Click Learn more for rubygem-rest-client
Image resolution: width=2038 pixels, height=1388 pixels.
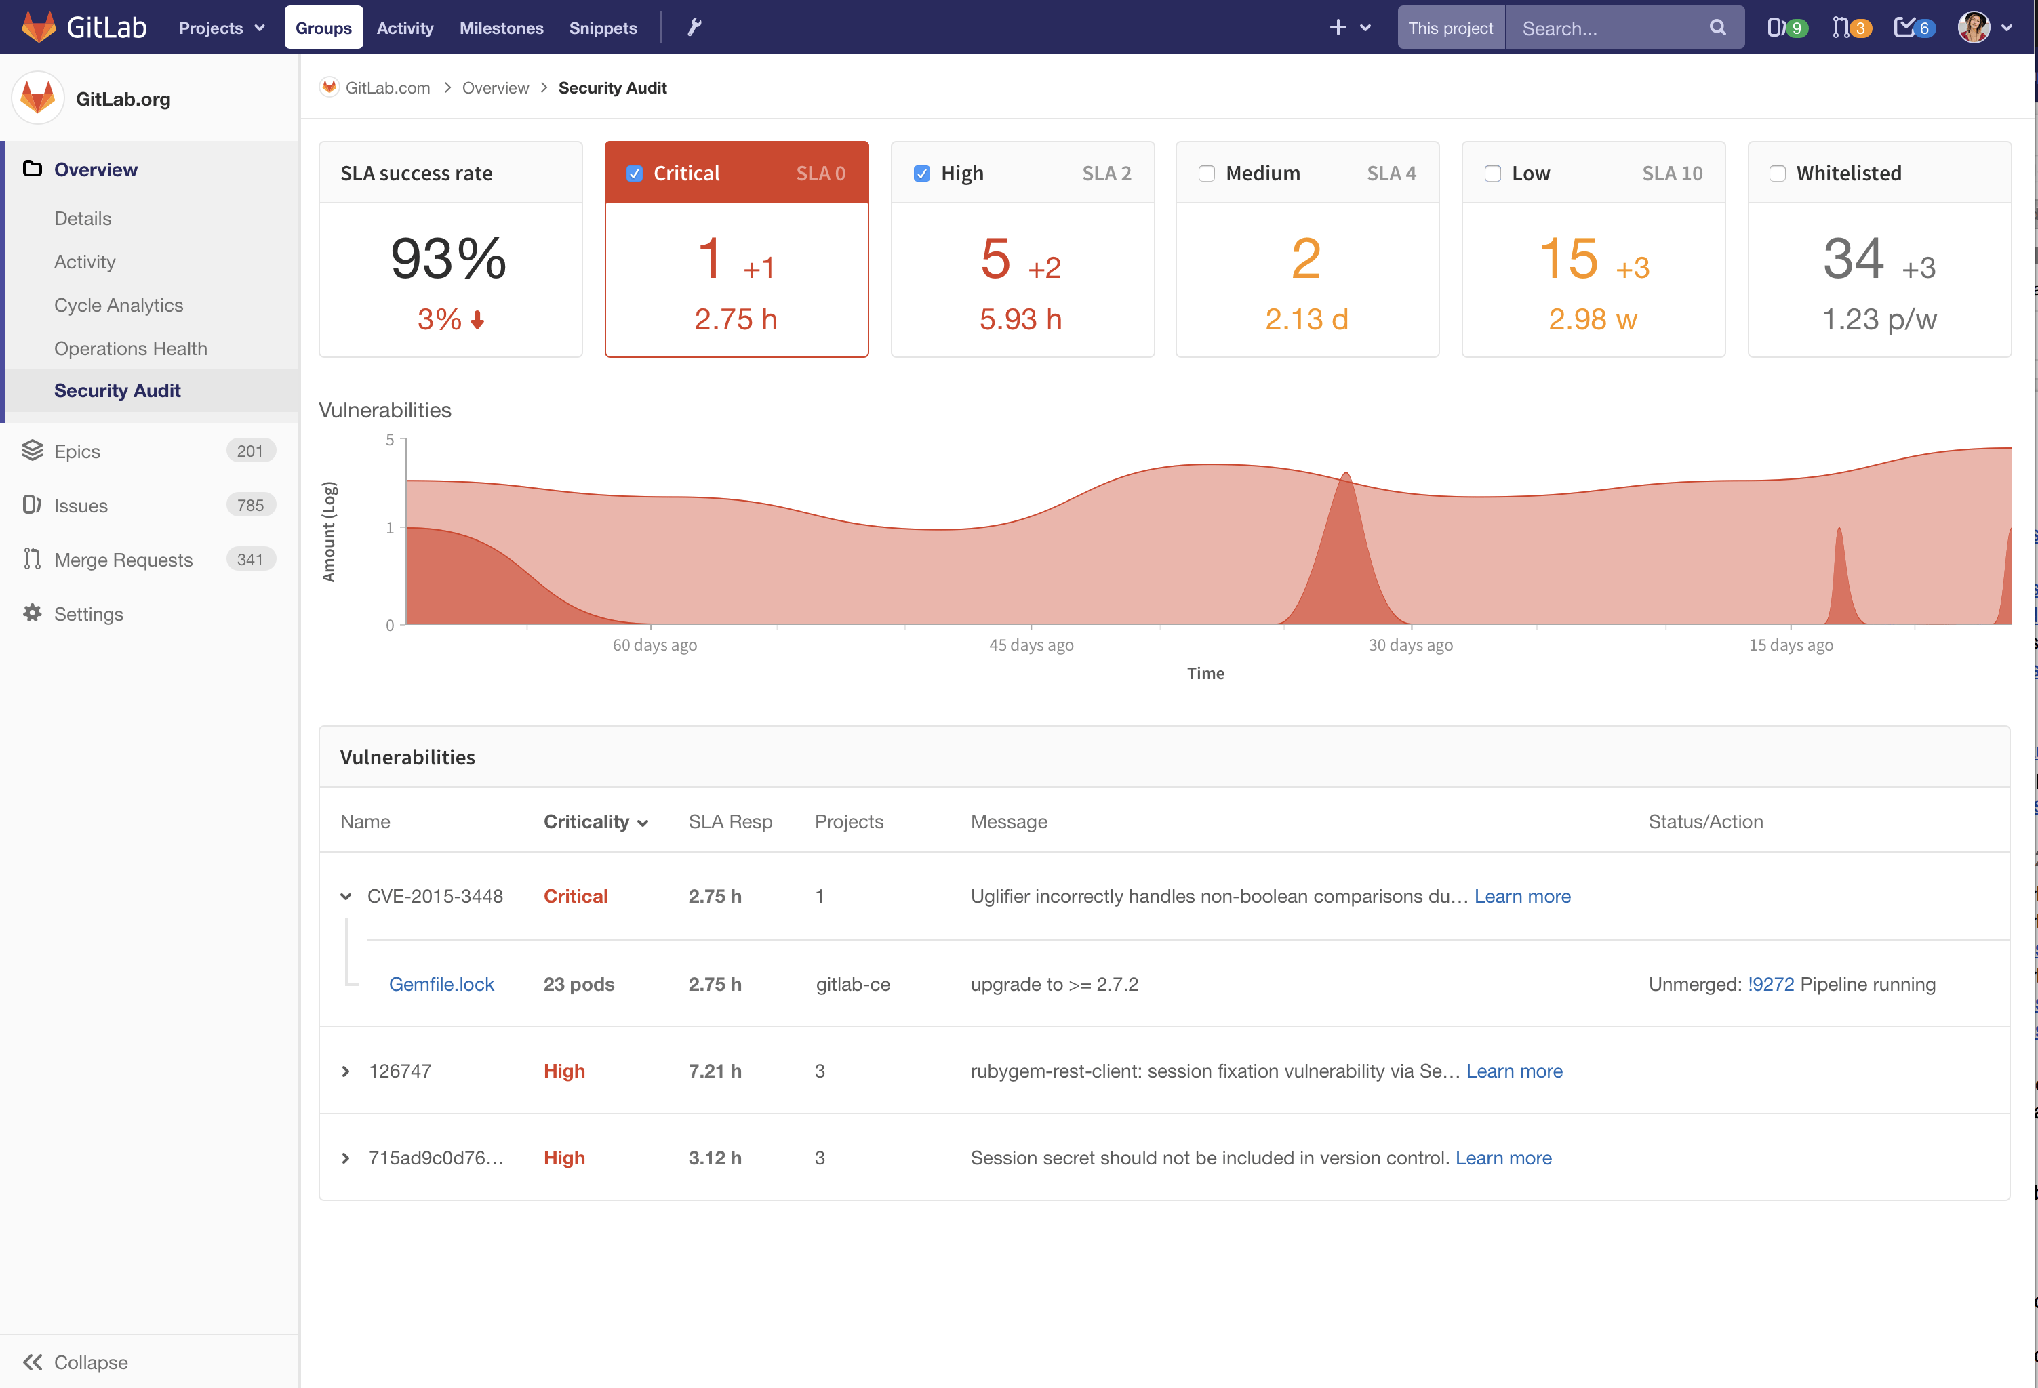coord(1515,1071)
